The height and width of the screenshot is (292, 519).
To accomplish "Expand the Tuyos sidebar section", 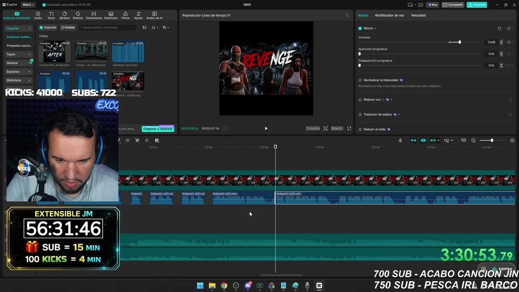I will 29,54.
